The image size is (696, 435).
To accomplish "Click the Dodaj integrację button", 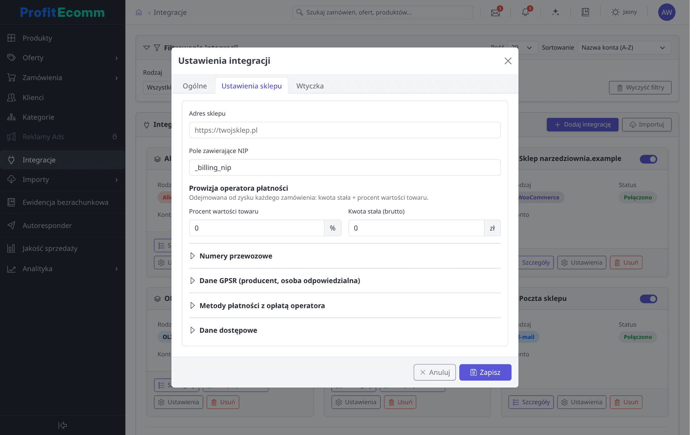I will 583,125.
